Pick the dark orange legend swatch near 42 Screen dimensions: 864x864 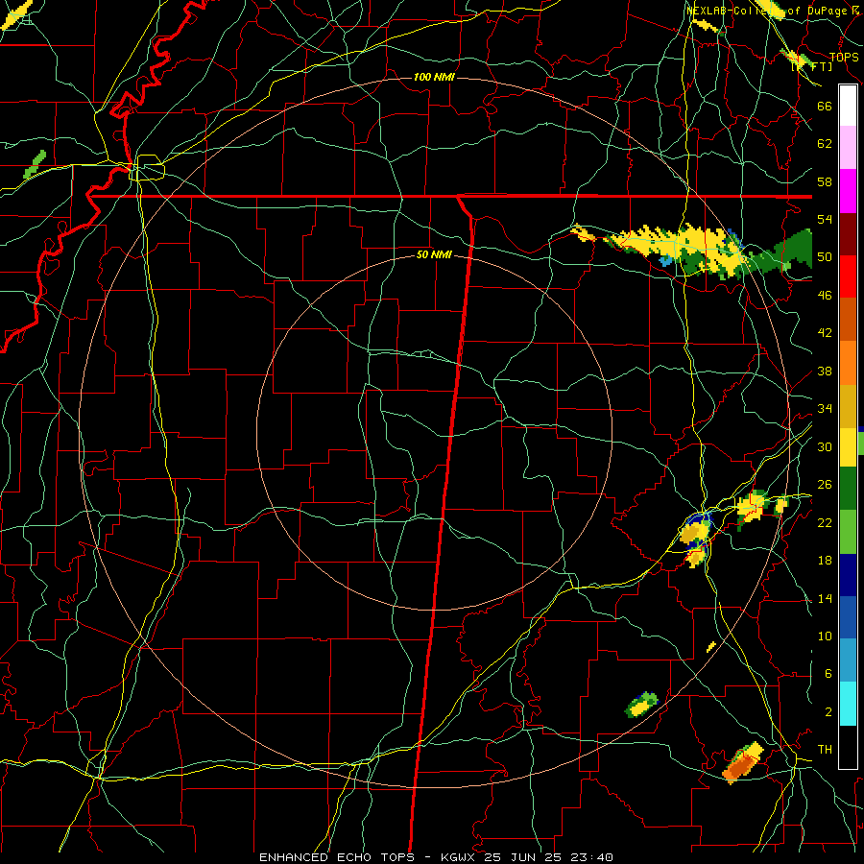pos(848,320)
